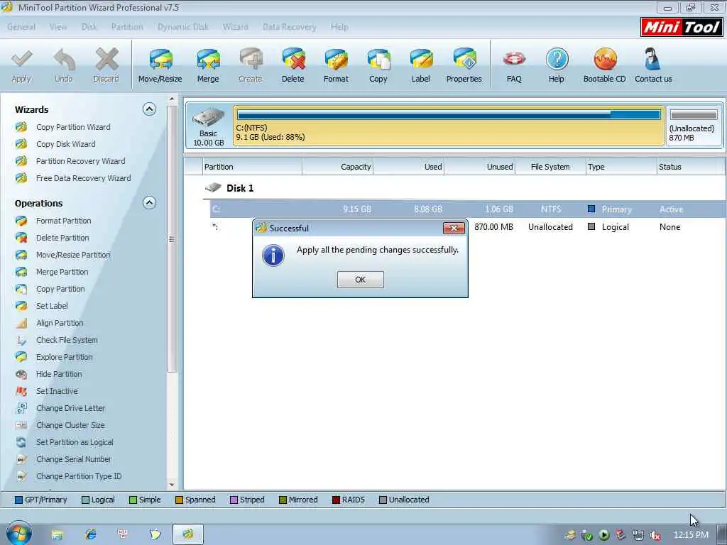Choose Copy Partition operation
Image resolution: width=727 pixels, height=545 pixels.
click(60, 290)
